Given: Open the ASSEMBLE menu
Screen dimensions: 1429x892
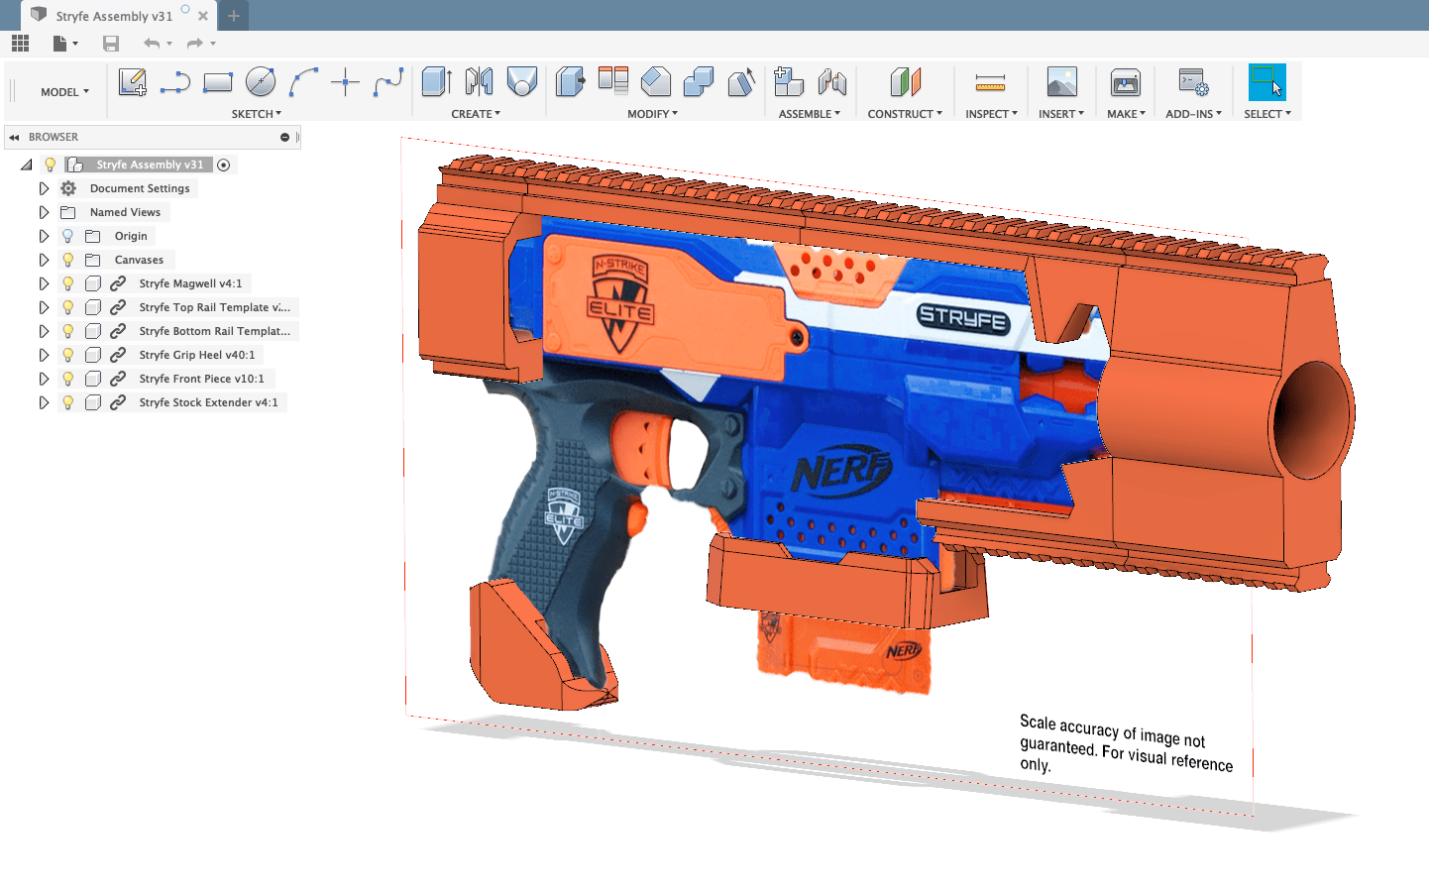Looking at the screenshot, I should tap(810, 114).
